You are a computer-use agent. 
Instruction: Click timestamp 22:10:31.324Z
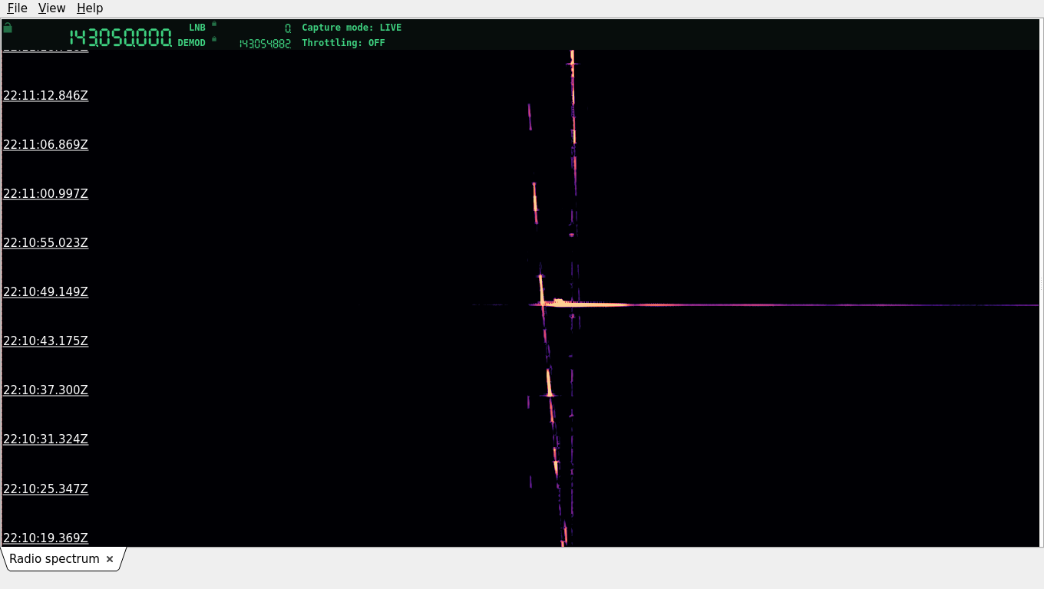(x=46, y=439)
